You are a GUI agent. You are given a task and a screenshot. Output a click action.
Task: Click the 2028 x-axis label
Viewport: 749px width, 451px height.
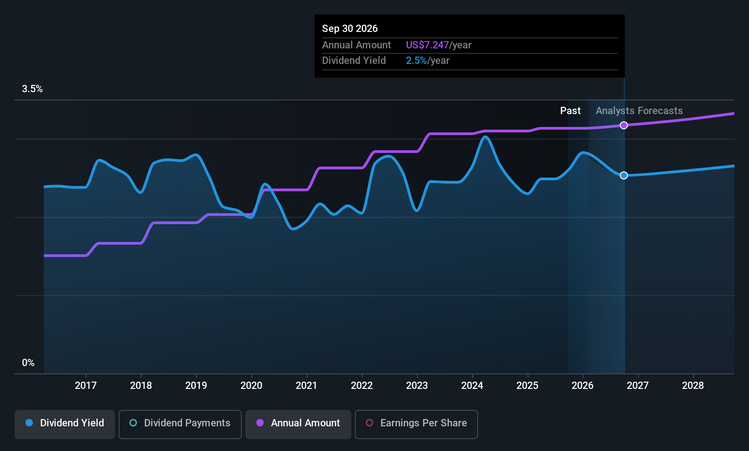click(693, 385)
